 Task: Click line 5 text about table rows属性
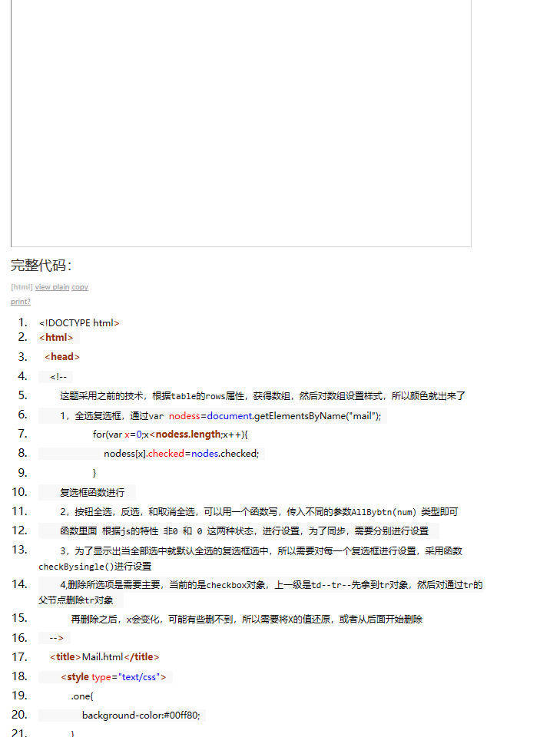pos(263,396)
